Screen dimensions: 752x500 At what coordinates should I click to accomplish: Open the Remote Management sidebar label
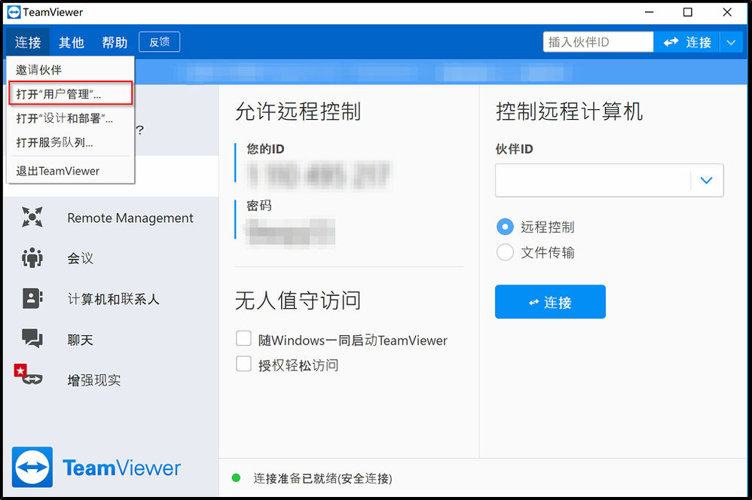(x=130, y=218)
